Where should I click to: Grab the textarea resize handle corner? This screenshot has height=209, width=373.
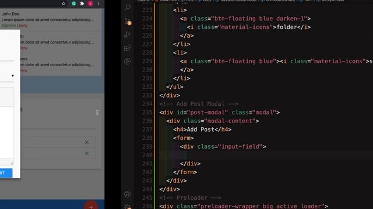tap(12, 163)
